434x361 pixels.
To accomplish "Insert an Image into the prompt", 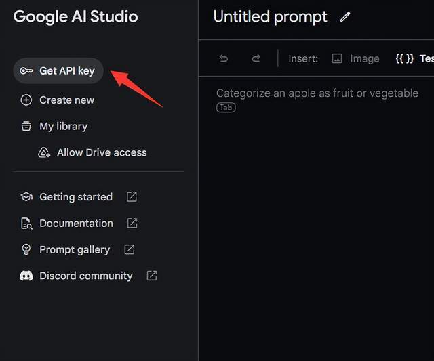I will coord(355,59).
